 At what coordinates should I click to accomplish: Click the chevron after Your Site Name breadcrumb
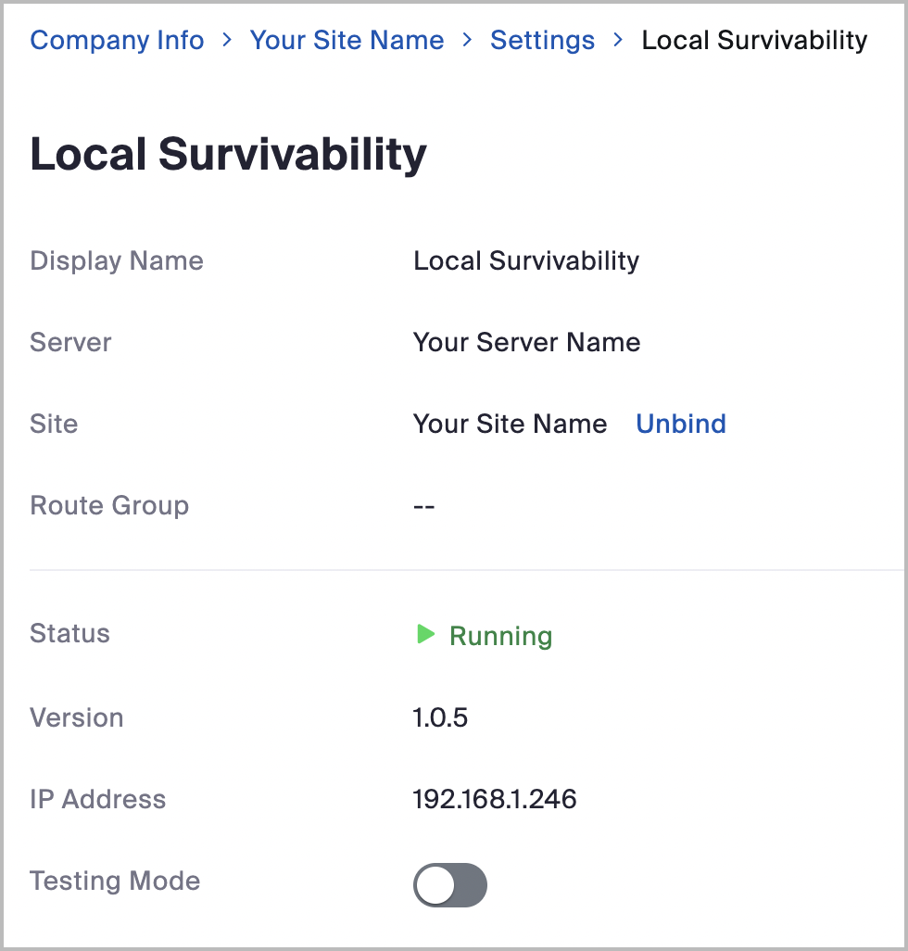click(467, 41)
